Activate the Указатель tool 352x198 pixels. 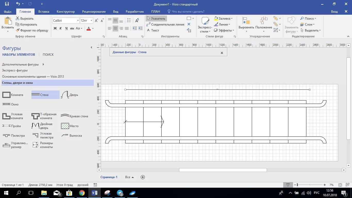point(157,18)
